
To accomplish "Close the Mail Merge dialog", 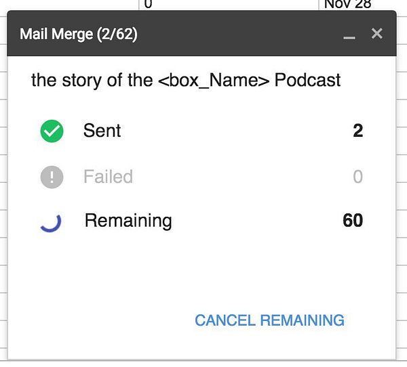I will coord(377,34).
